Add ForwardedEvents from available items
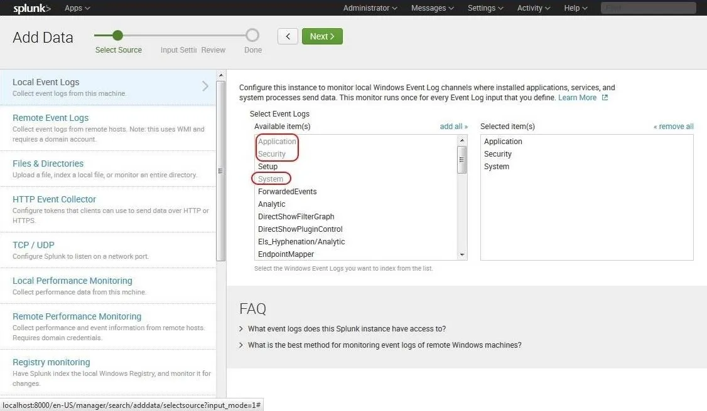 [x=287, y=192]
